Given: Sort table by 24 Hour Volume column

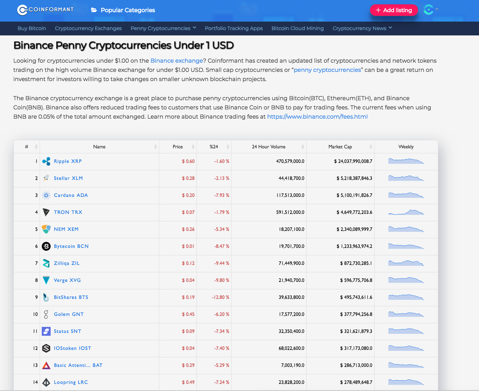Looking at the screenshot, I should 269,147.
